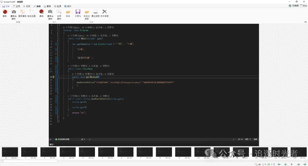
Task: Click the red Record button in New group
Action: tap(5, 12)
